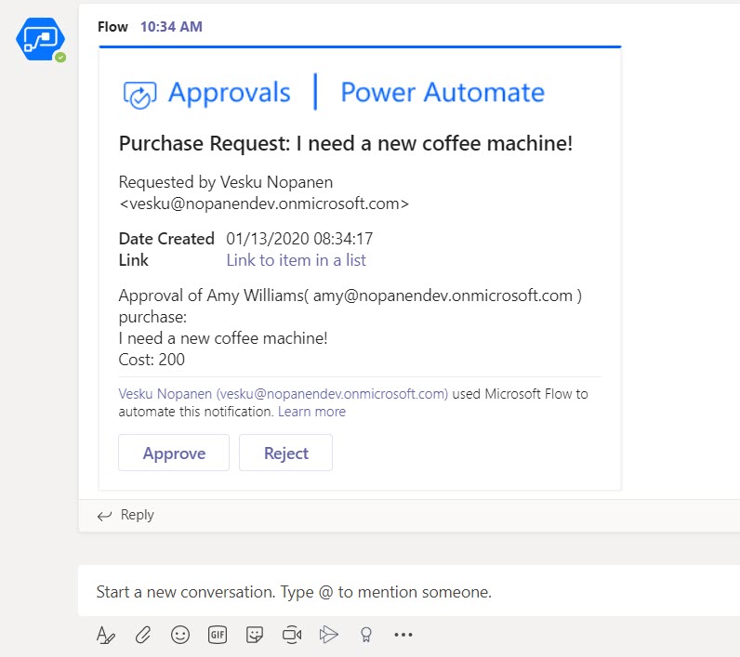Open the Vesku Nopanen sender link in footer

pyautogui.click(x=284, y=394)
